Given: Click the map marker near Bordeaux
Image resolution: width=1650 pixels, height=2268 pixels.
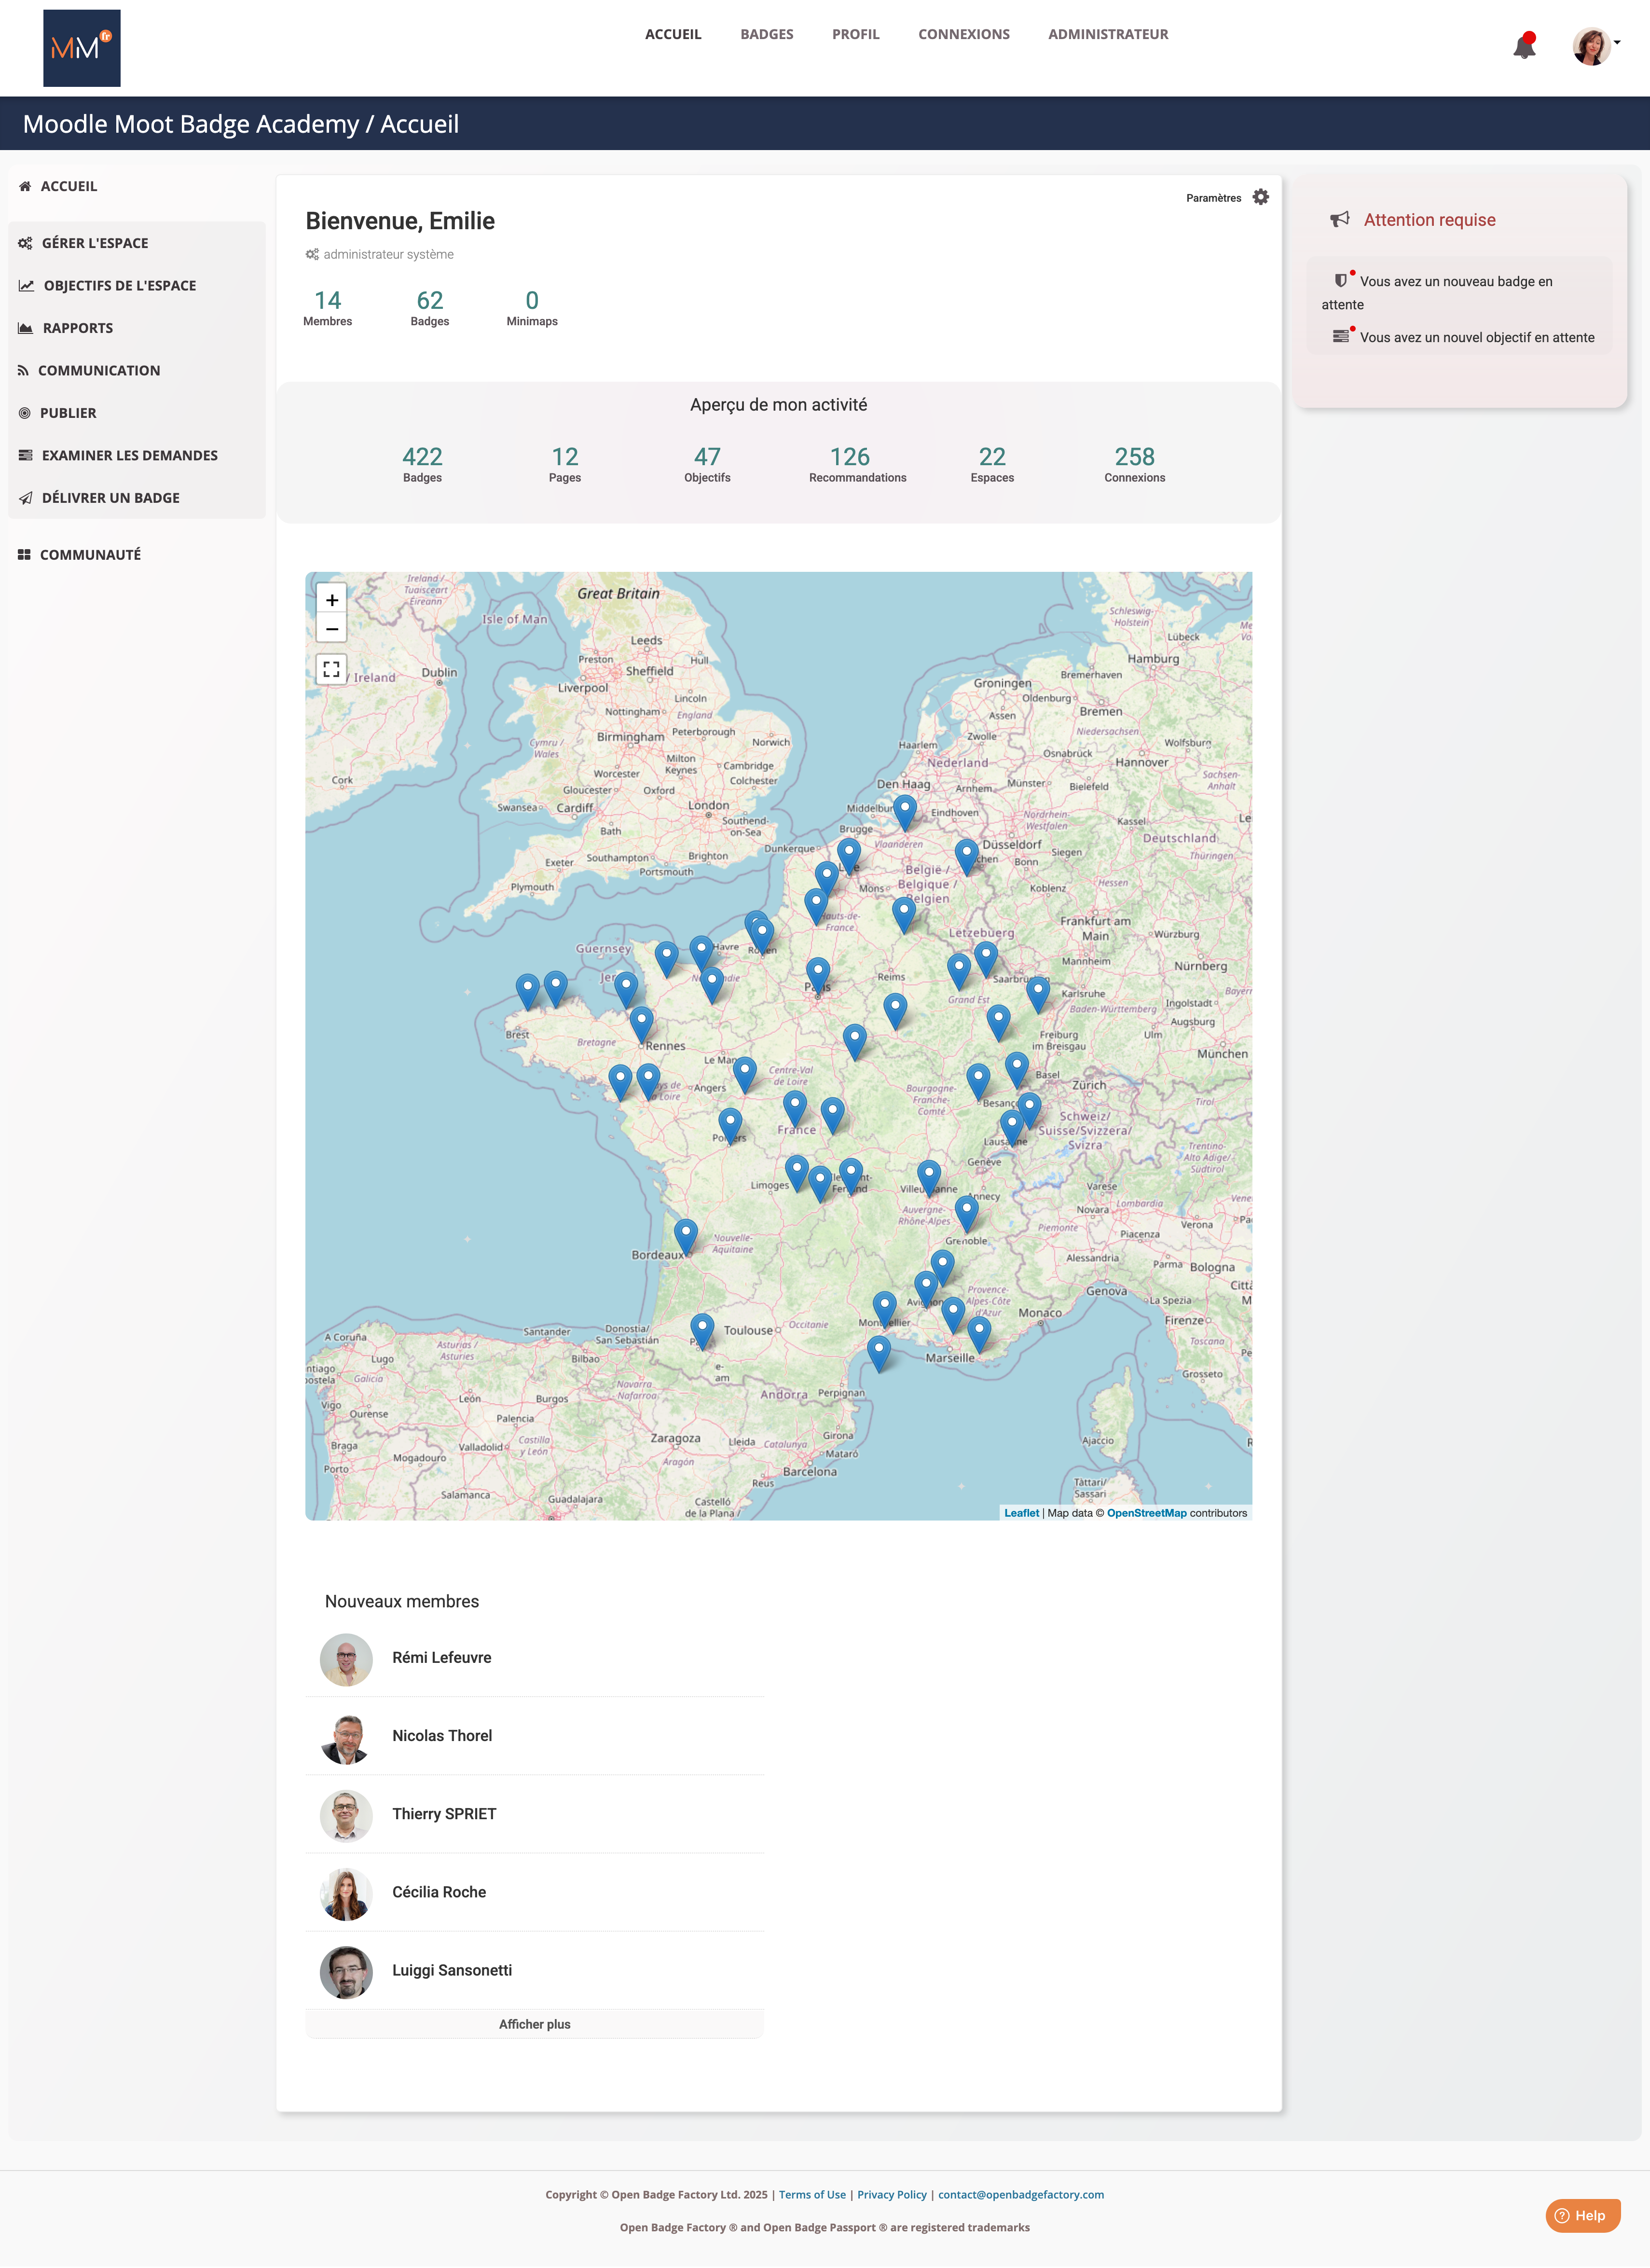Looking at the screenshot, I should (x=685, y=1234).
